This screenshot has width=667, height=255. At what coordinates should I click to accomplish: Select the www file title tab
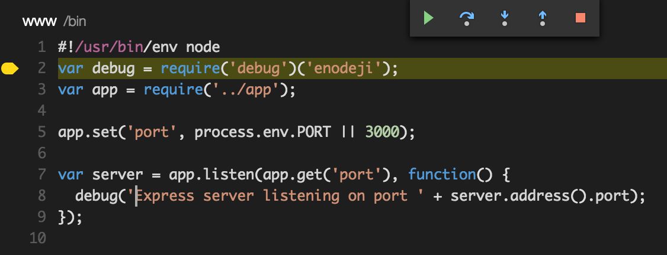tap(40, 22)
